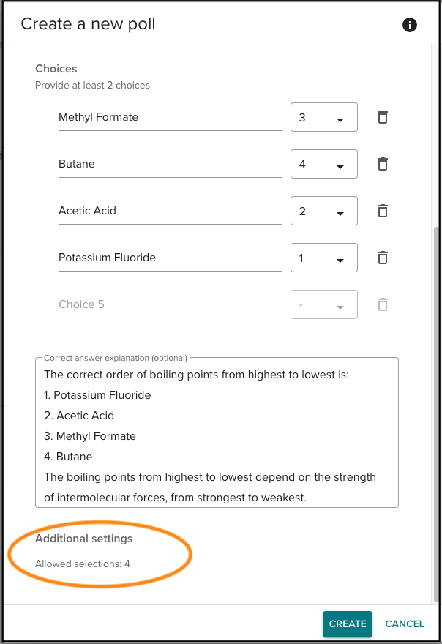Delete the Methyl Formate choice with its trash icon
This screenshot has width=442, height=644.
382,116
